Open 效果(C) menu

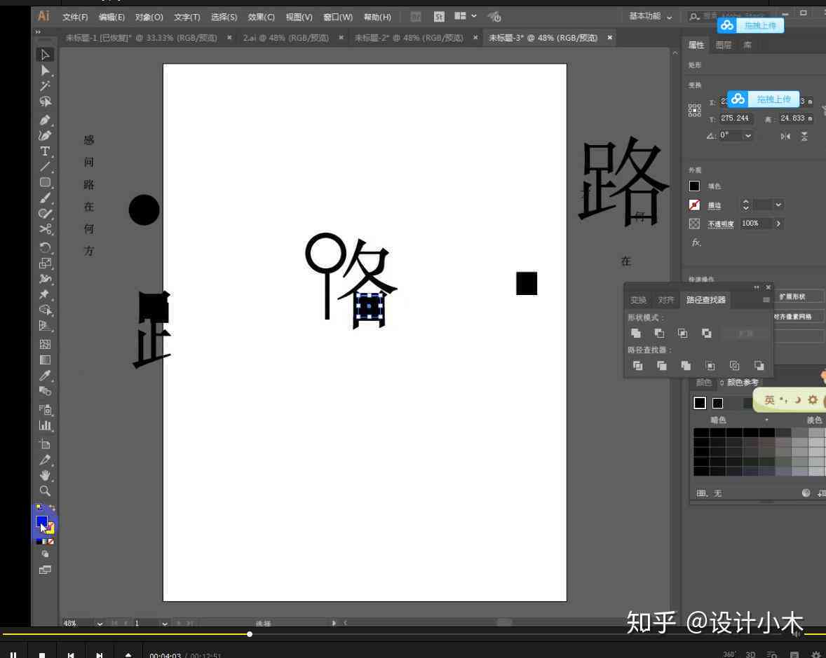point(262,18)
